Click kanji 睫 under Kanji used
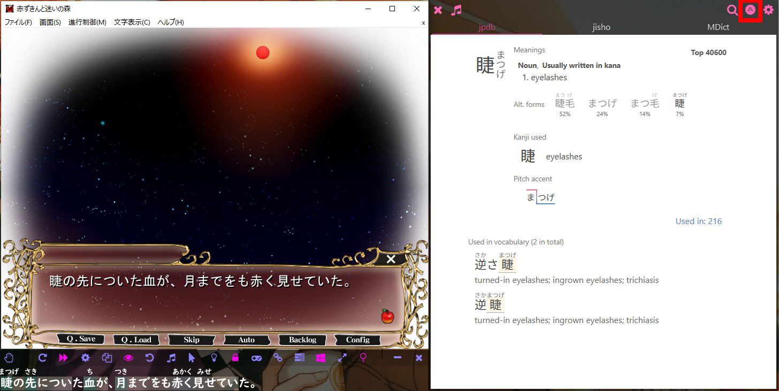 [x=528, y=156]
